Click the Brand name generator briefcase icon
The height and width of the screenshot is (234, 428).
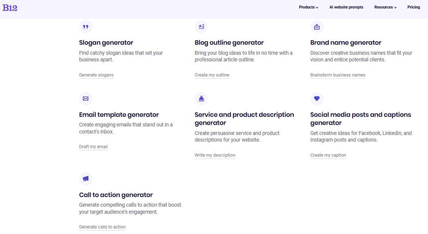(317, 27)
